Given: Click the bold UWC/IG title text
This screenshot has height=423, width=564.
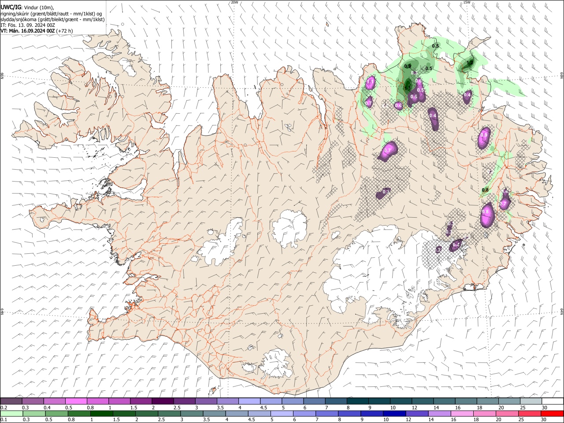Looking at the screenshot, I should [10, 7].
